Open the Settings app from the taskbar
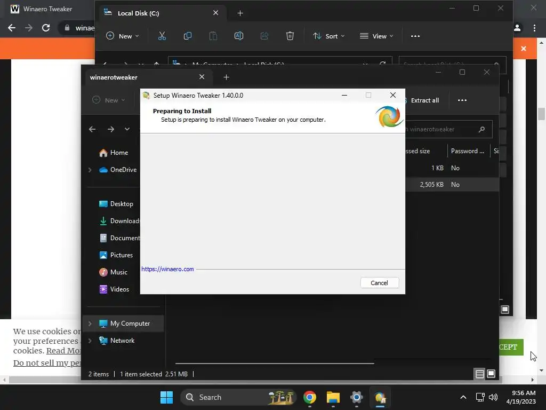Viewport: 546px width, 410px height. coord(357,397)
